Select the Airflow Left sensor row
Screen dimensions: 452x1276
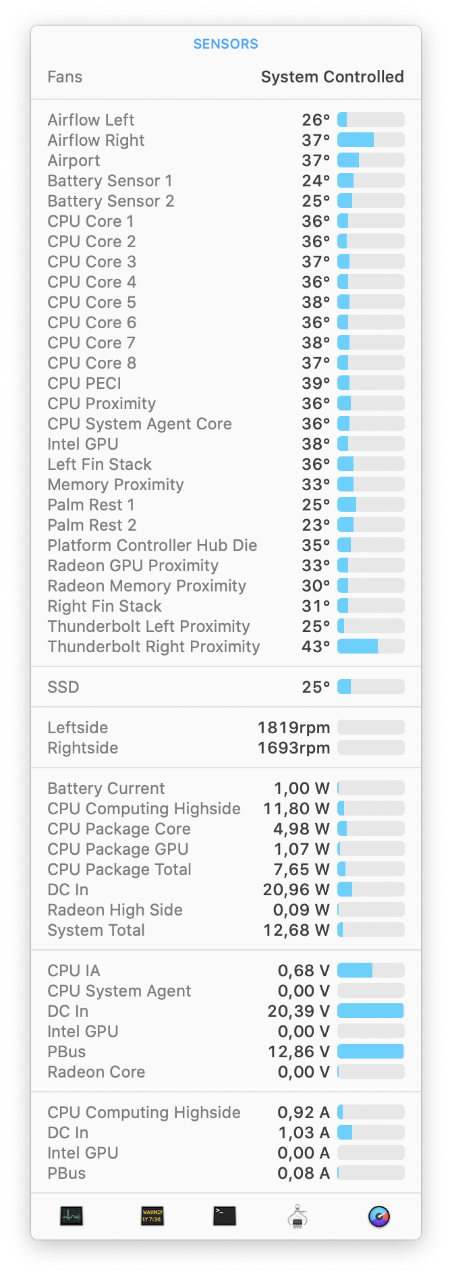(91, 120)
